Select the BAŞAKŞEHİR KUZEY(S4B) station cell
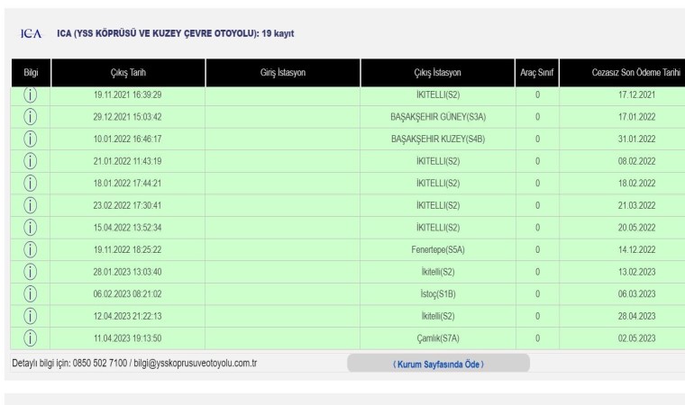This screenshot has width=685, height=405. pos(437,138)
